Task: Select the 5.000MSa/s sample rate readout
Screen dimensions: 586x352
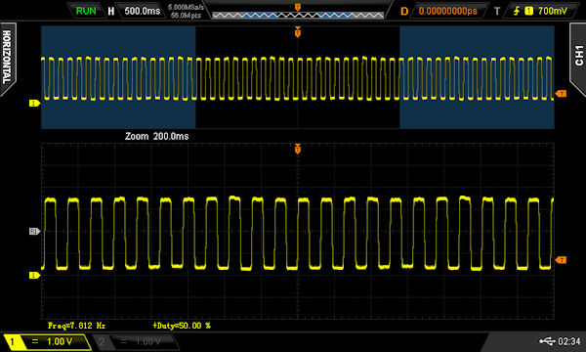Action: click(186, 7)
